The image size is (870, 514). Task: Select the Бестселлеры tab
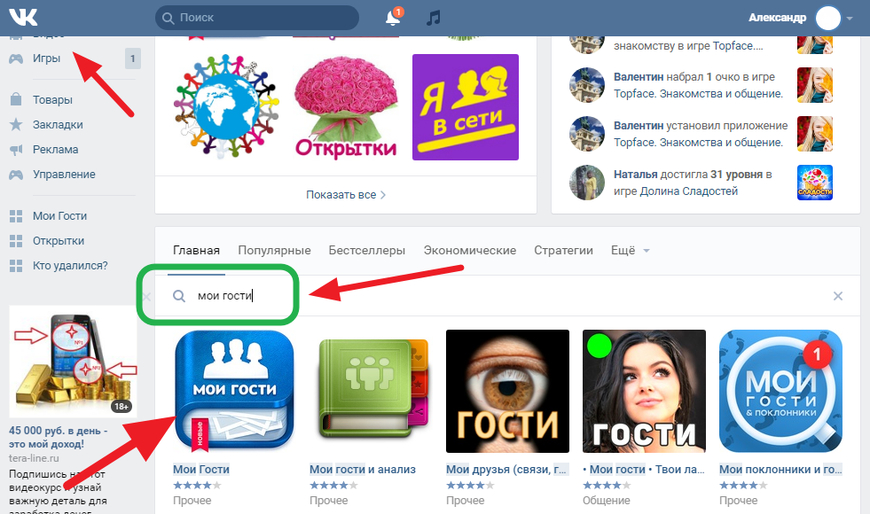pyautogui.click(x=367, y=251)
